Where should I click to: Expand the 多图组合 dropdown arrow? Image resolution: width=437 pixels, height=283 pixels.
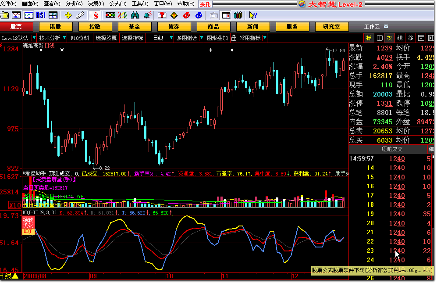pos(202,38)
